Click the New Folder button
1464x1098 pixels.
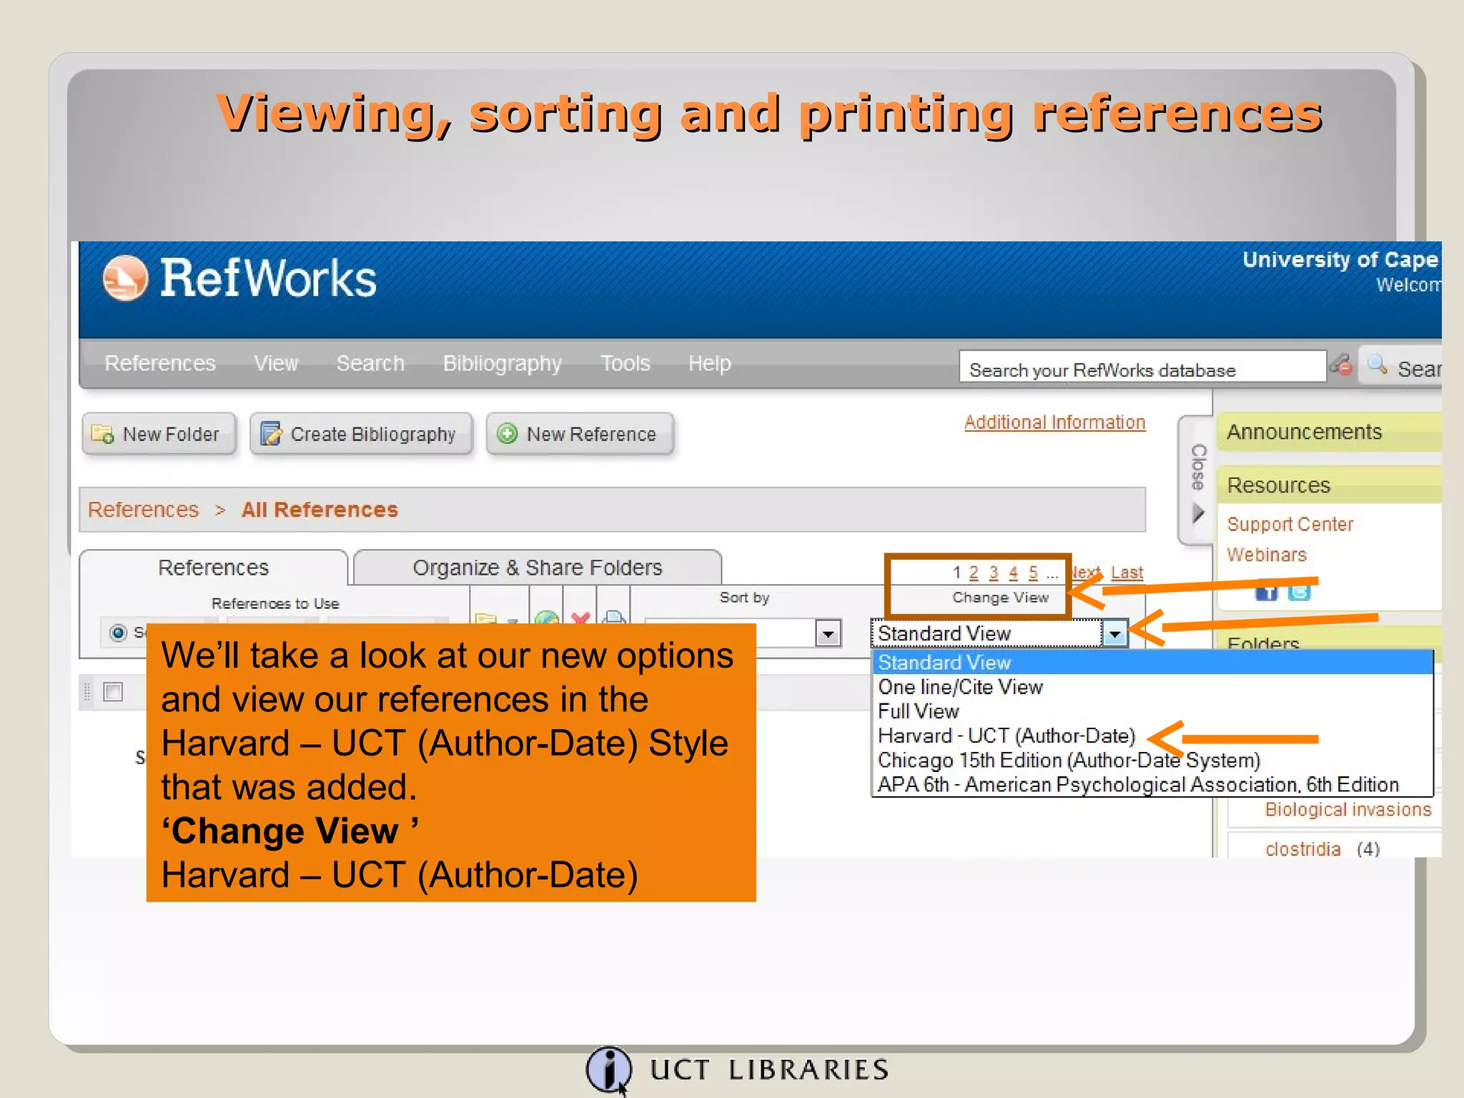click(x=159, y=434)
